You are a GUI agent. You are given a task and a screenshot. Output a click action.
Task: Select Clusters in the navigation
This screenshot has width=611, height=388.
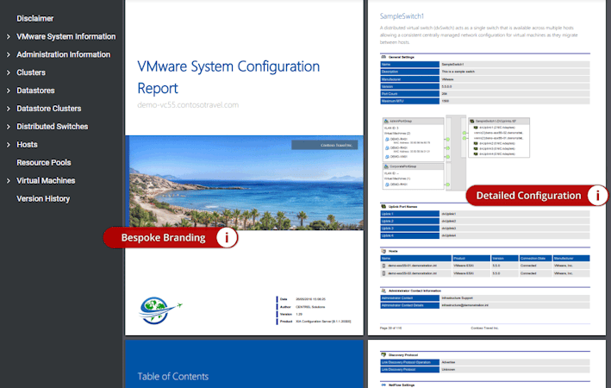tap(31, 72)
